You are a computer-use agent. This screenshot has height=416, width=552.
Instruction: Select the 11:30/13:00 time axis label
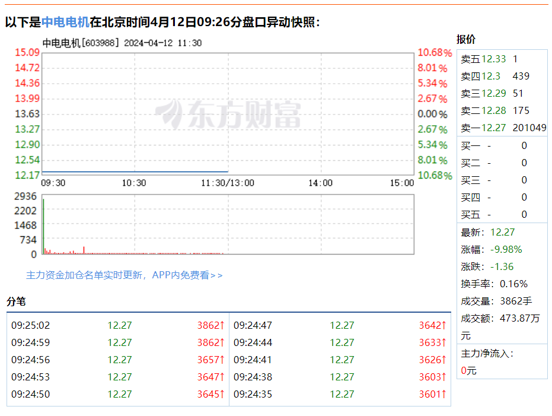tap(228, 183)
